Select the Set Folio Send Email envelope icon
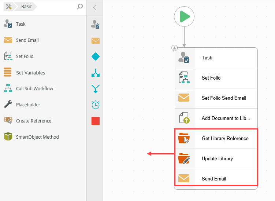Screen dimensions: 275x201 [184, 98]
